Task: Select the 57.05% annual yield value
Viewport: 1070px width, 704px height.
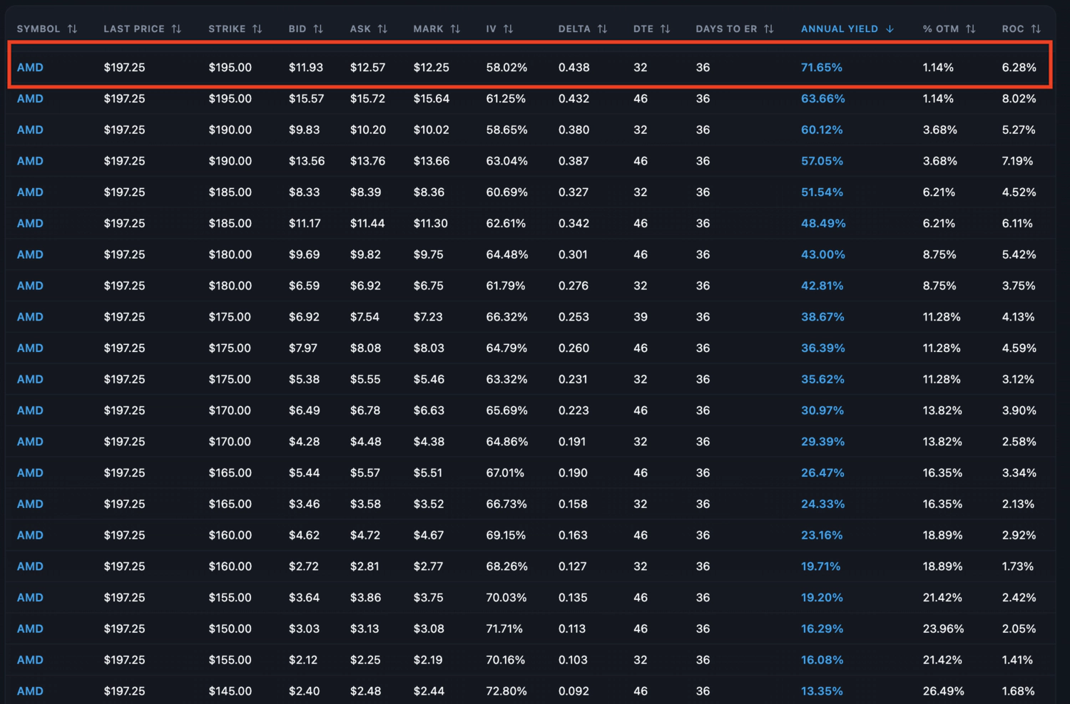Action: 822,161
